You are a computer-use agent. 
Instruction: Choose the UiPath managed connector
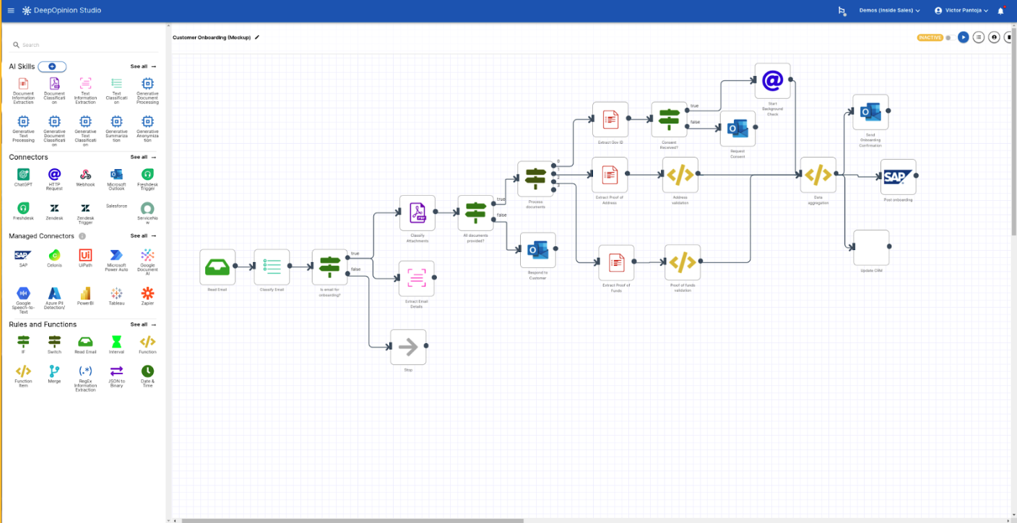click(85, 255)
